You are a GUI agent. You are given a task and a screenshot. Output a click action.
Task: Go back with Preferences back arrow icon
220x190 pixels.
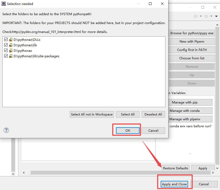[196, 16]
